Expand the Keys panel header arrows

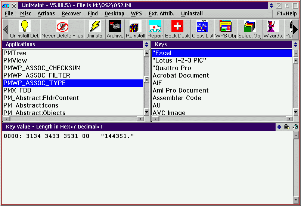click(x=295, y=45)
